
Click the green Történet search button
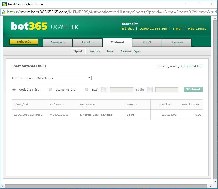[193, 89]
